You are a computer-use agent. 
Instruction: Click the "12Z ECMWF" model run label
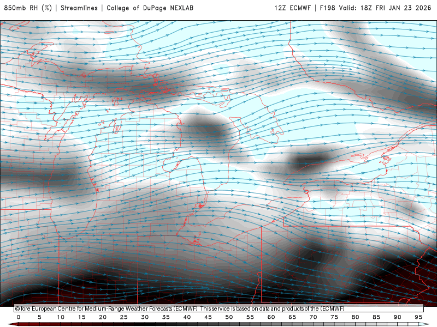[x=293, y=8]
